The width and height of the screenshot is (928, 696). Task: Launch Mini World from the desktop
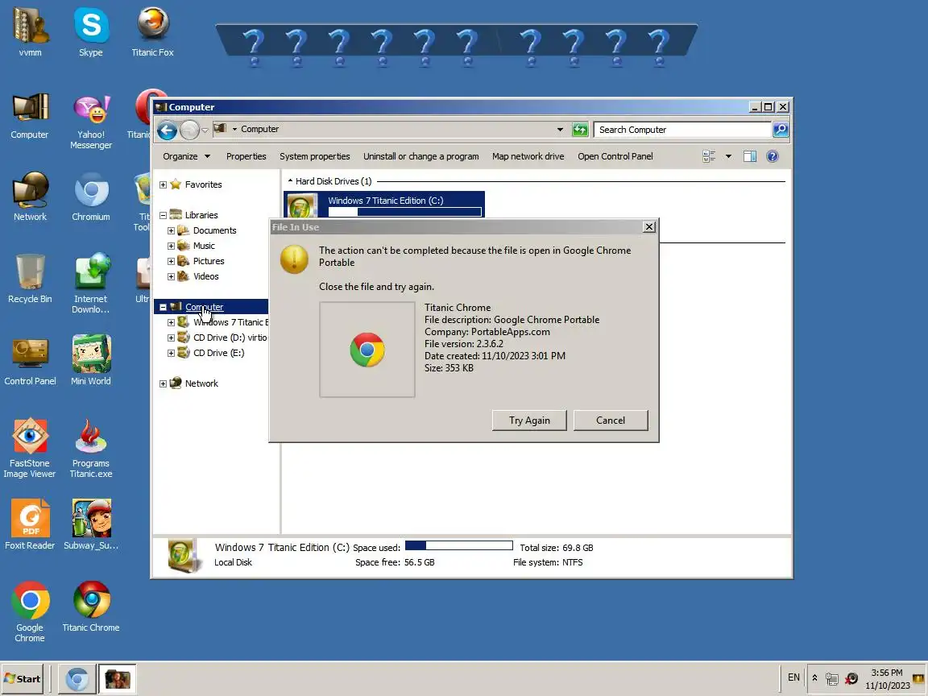[x=90, y=361]
